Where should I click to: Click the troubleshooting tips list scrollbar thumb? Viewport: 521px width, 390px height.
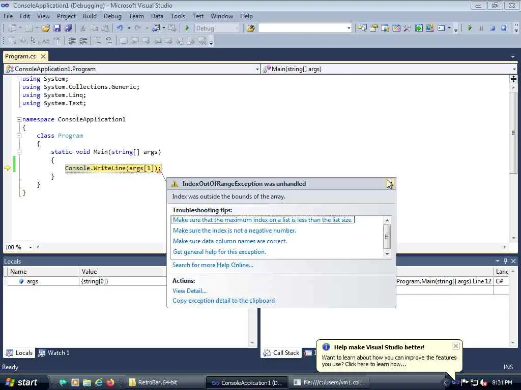click(x=387, y=237)
